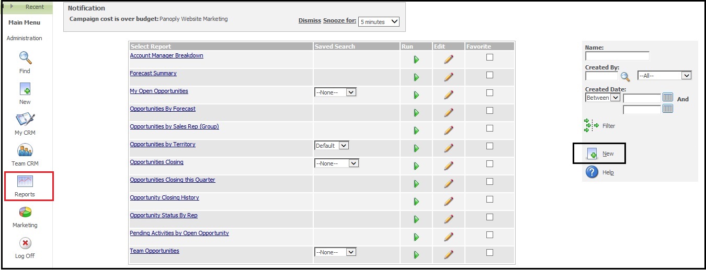Select Administration in the main menu
This screenshot has width=706, height=270.
(25, 38)
